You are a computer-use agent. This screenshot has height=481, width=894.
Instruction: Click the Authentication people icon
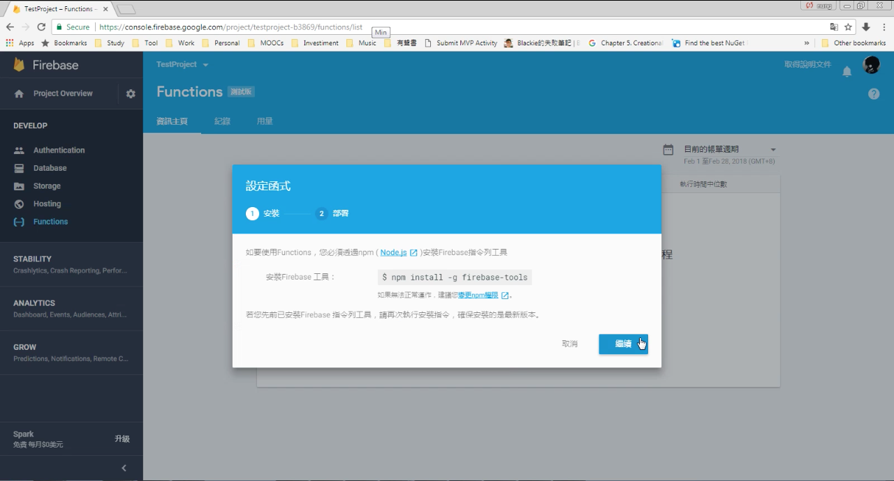(x=20, y=150)
